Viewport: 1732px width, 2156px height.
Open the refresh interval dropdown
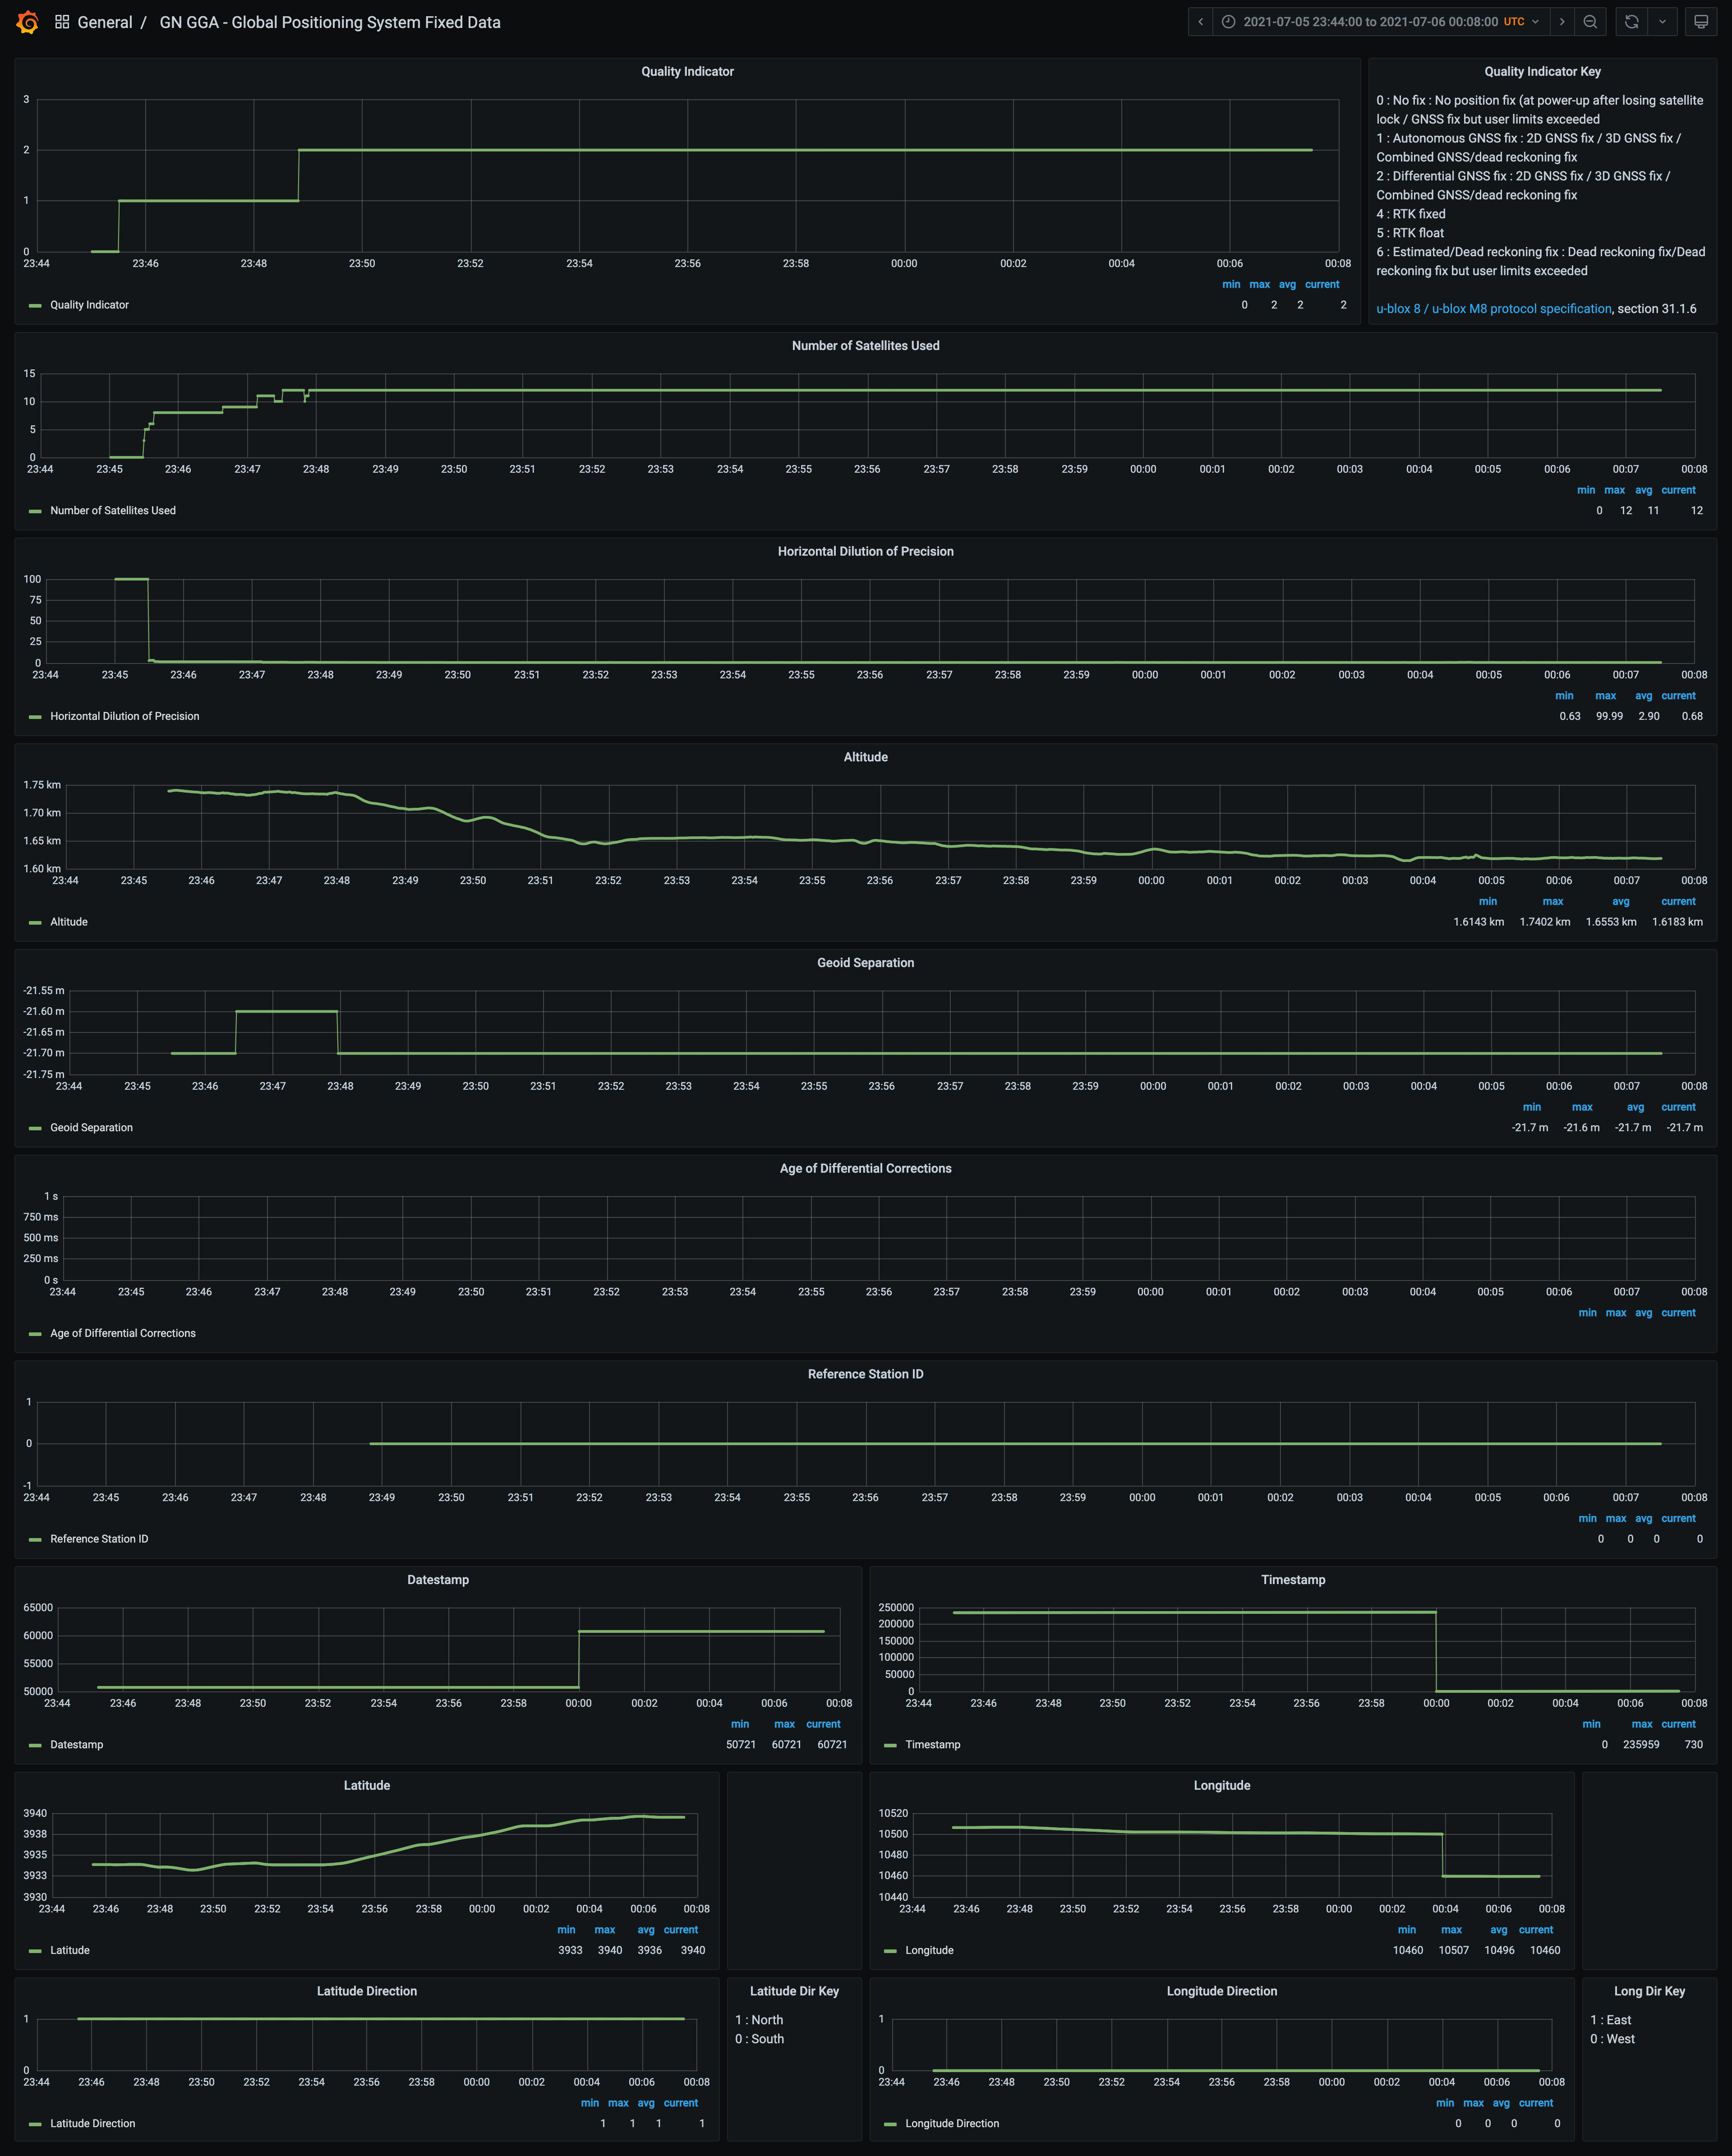pyautogui.click(x=1662, y=22)
